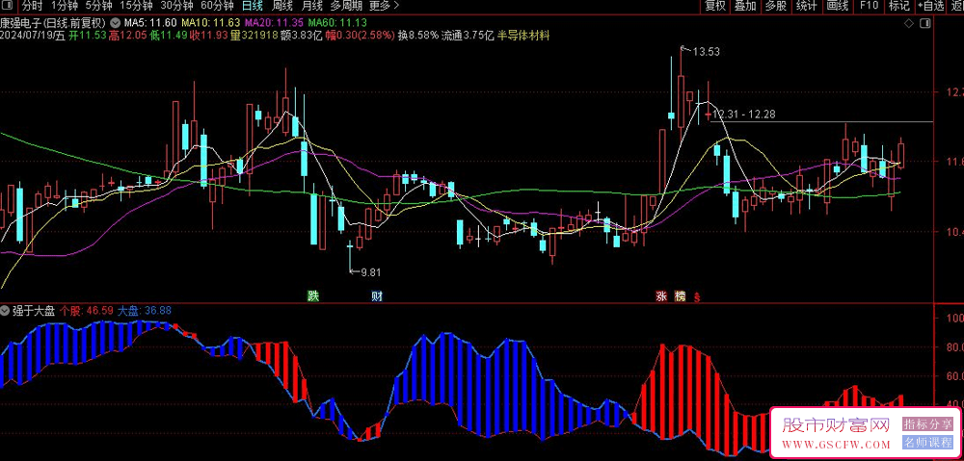Click the 半导体材料 sector link
Viewport: 964px width, 461px height.
tap(523, 35)
